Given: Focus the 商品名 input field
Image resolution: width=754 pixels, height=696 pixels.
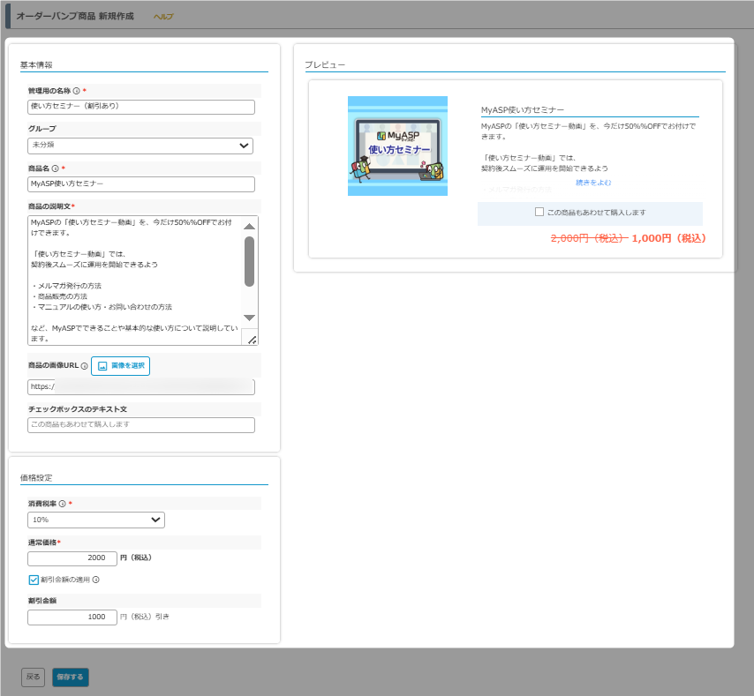Looking at the screenshot, I should click(x=141, y=184).
